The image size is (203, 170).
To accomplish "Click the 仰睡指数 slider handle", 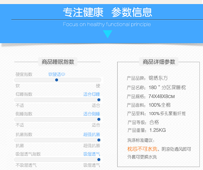I will pos(99,100).
